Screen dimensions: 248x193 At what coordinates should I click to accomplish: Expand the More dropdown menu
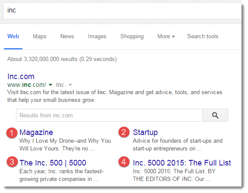coord(166,37)
